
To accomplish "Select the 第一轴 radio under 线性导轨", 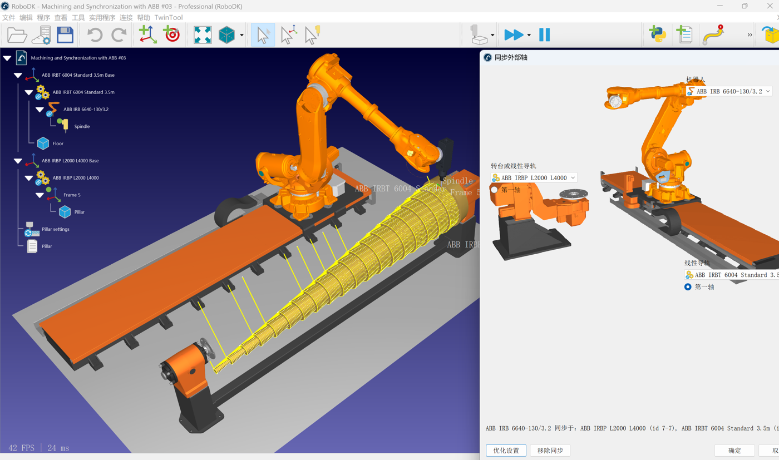I will [x=688, y=287].
